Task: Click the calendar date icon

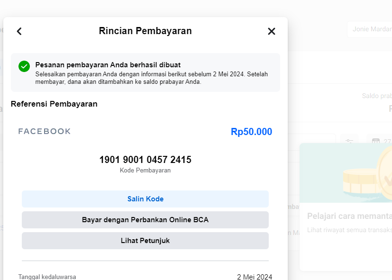Action: (376, 141)
